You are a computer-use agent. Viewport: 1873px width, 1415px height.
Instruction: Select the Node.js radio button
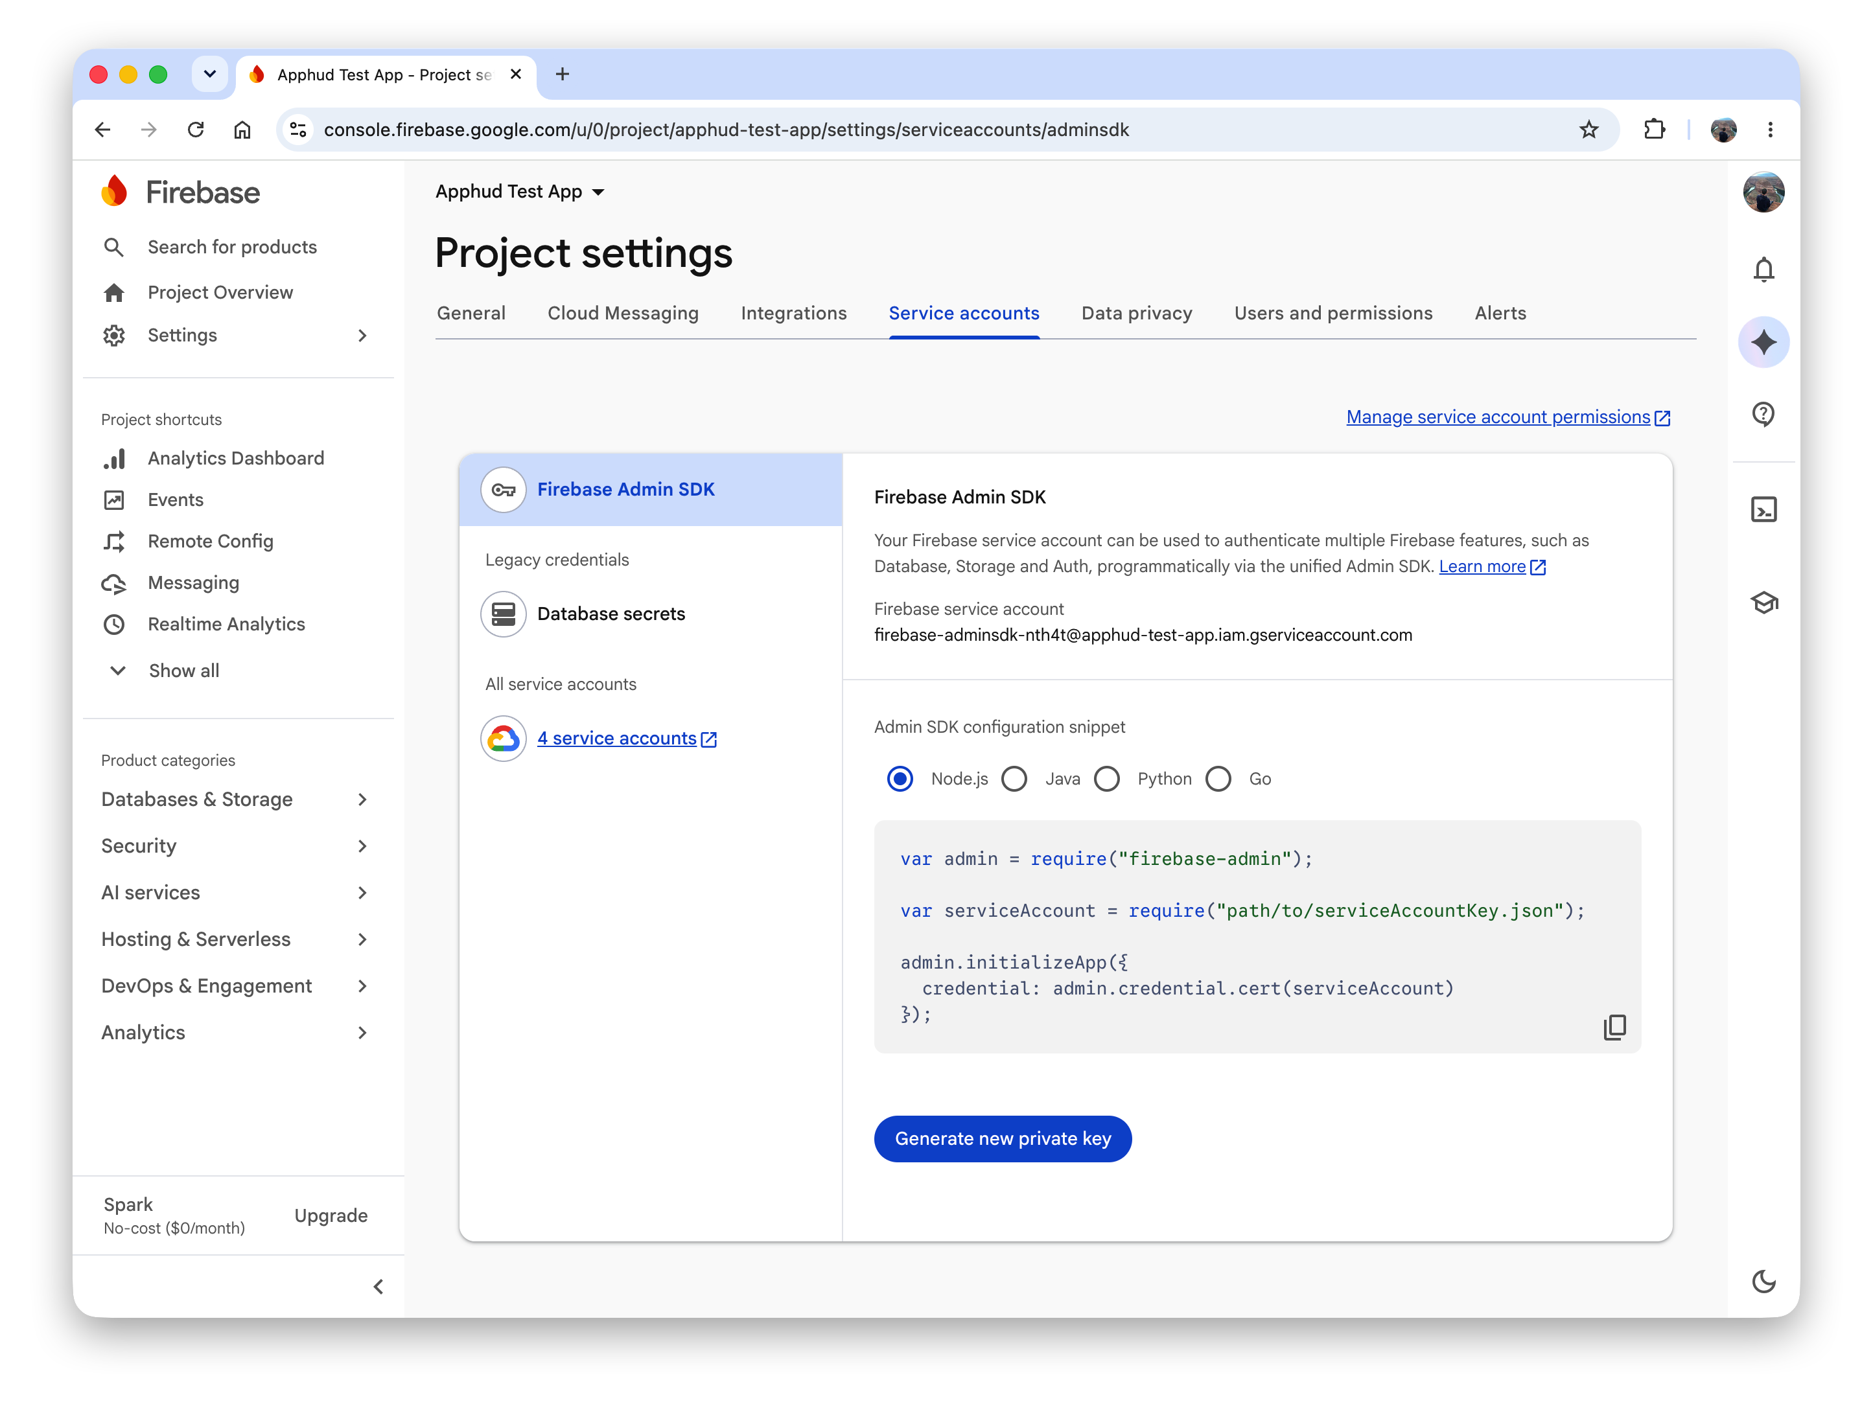[900, 779]
